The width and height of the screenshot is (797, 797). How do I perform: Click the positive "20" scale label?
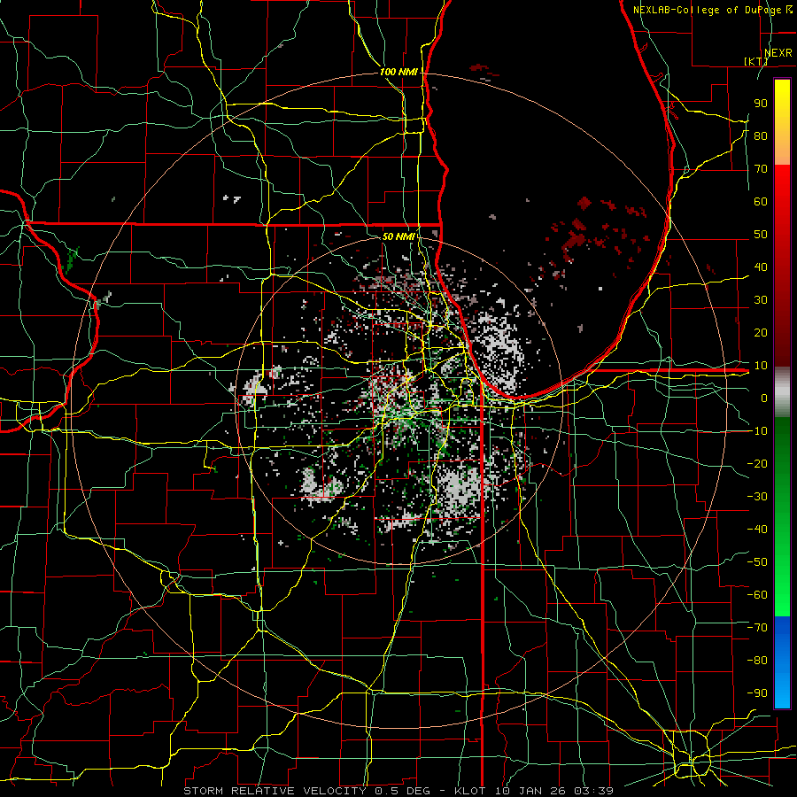761,332
